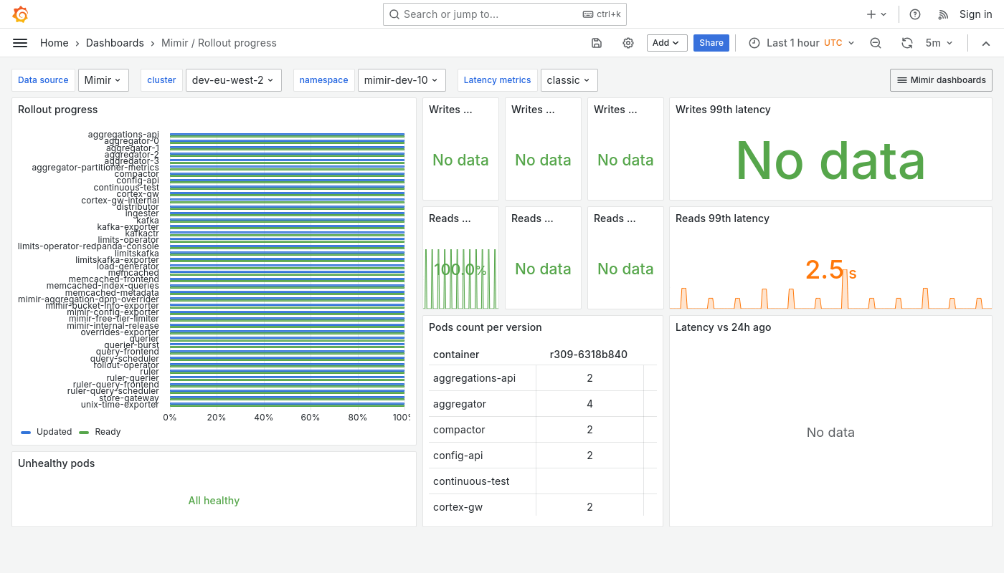Screen dimensions: 1004x573
Task: Share the current dashboard
Action: [711, 43]
